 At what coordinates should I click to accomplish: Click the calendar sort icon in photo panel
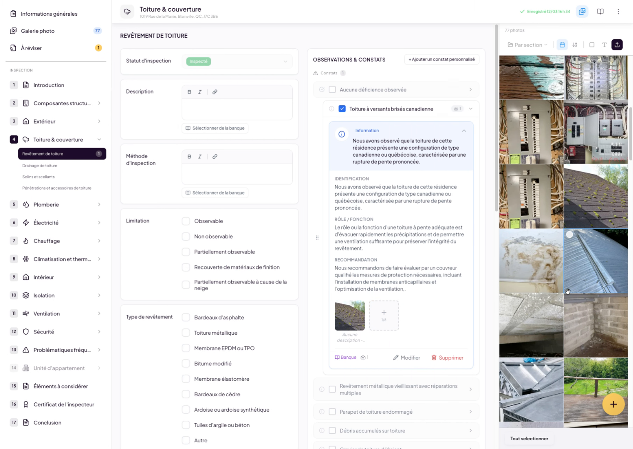(x=562, y=45)
